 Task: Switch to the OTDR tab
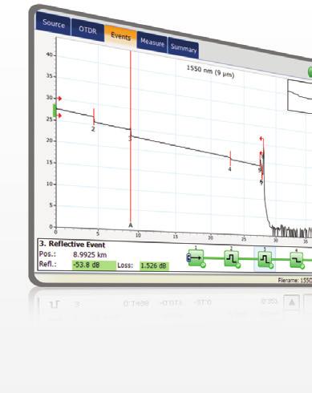[87, 30]
